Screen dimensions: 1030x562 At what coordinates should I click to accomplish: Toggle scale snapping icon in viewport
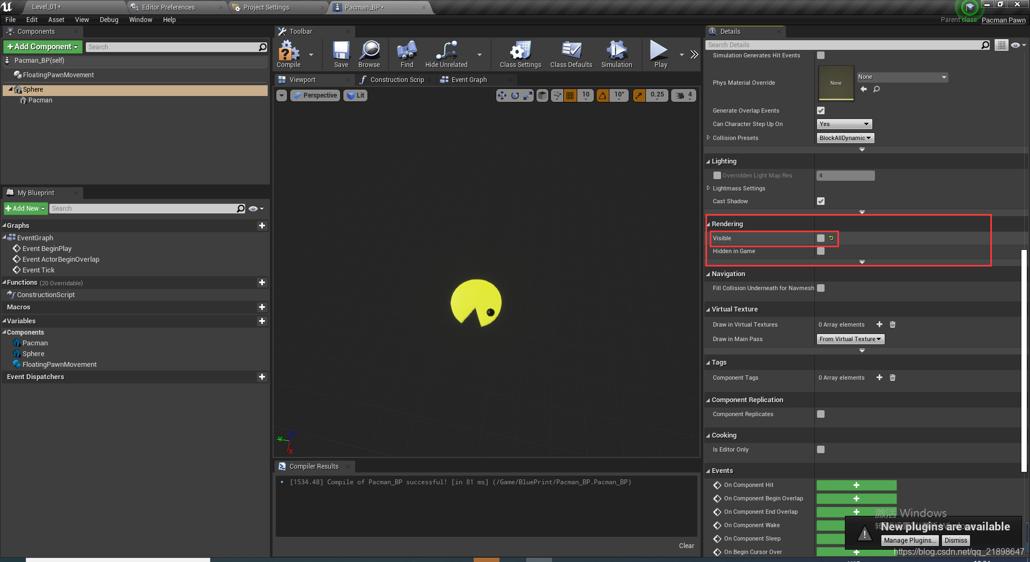(639, 95)
